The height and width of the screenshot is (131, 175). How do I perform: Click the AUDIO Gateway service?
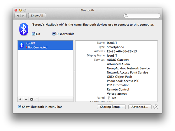118,60
